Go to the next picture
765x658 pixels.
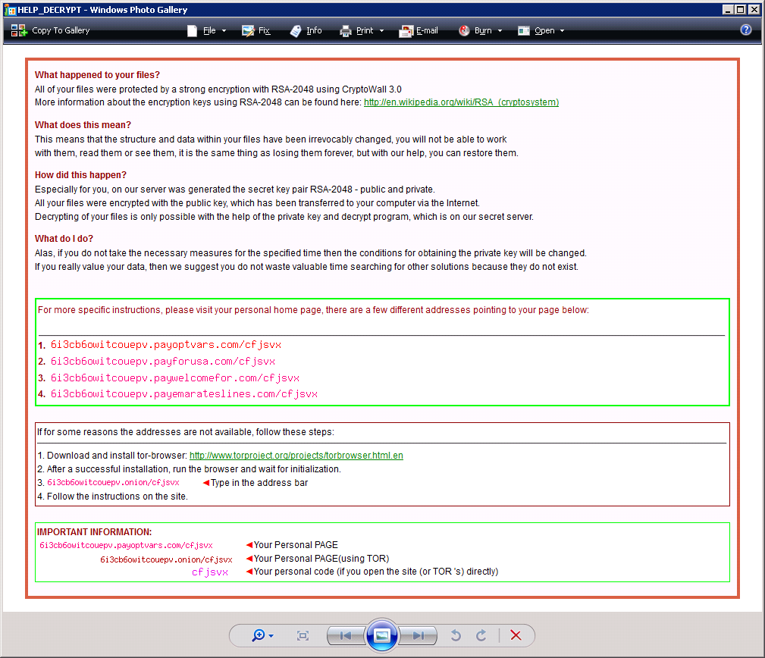click(418, 635)
